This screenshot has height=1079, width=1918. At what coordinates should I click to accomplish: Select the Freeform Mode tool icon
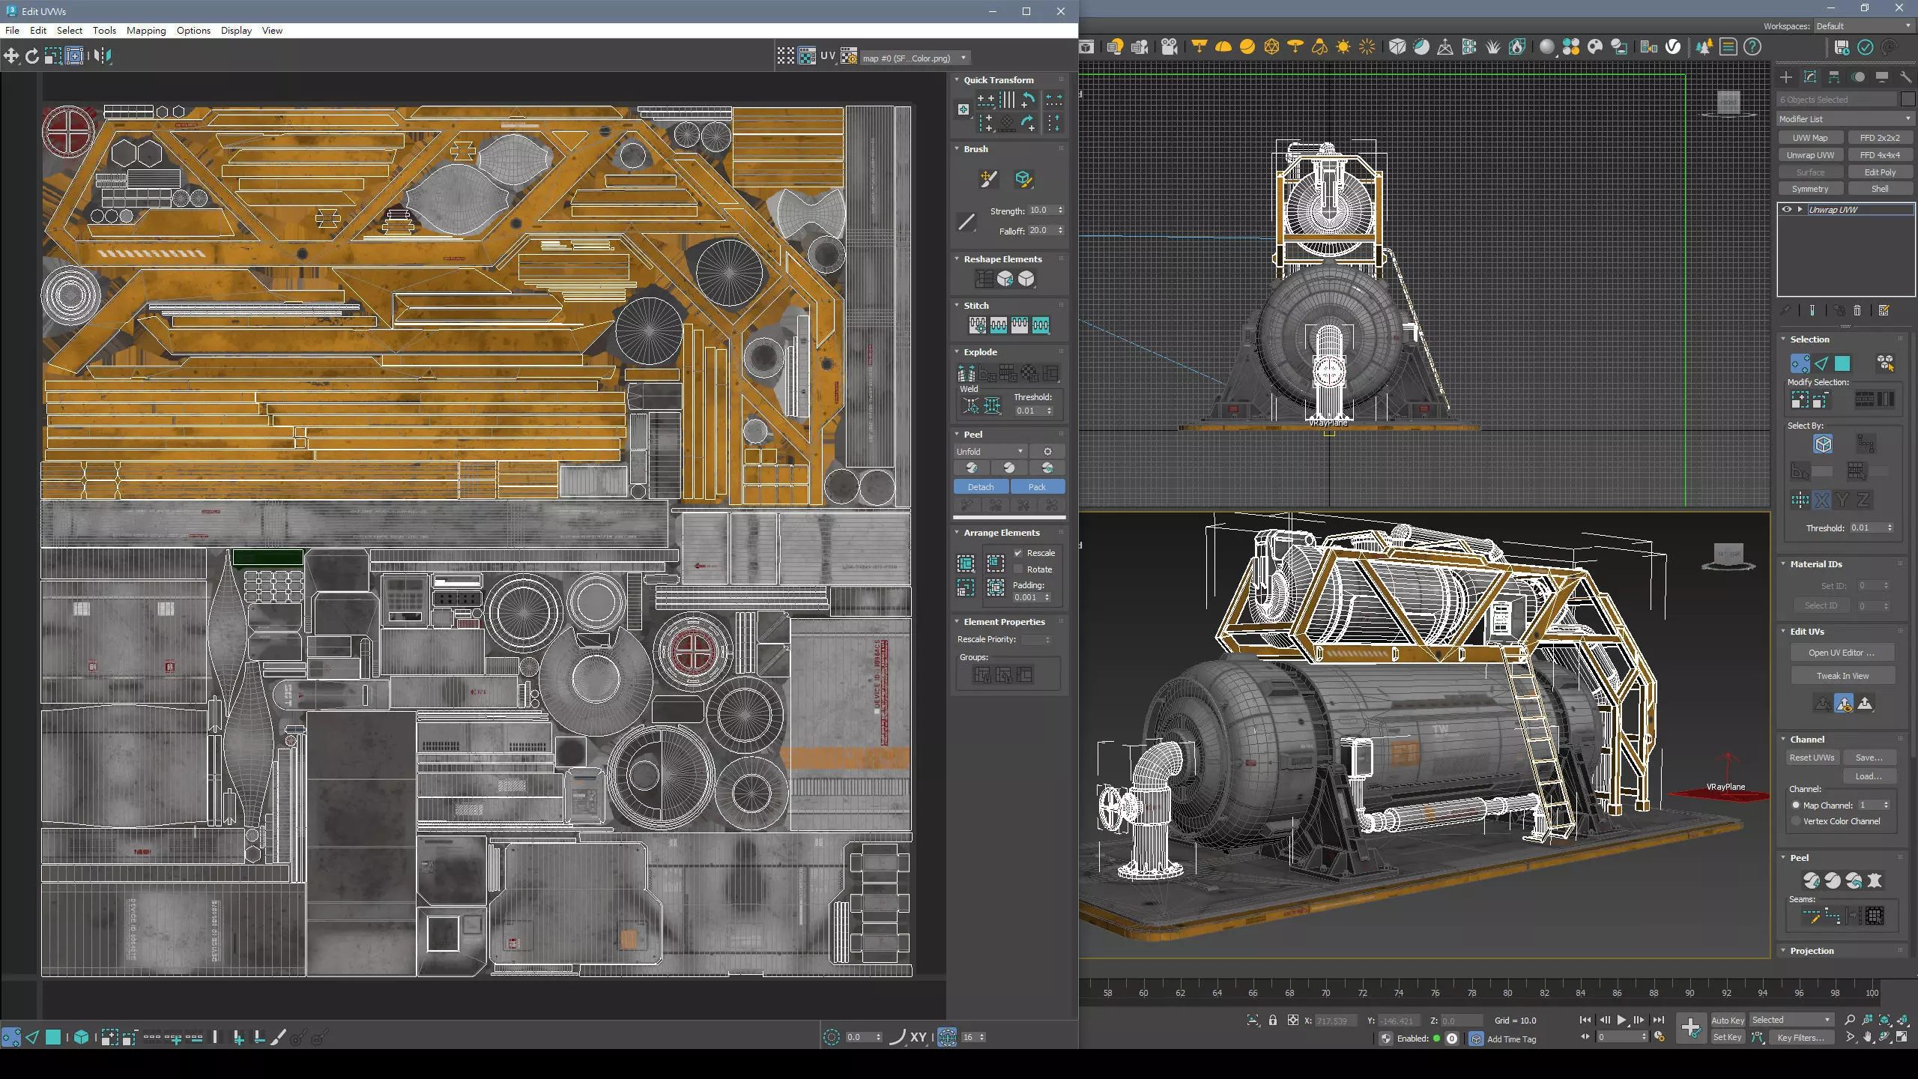(74, 55)
